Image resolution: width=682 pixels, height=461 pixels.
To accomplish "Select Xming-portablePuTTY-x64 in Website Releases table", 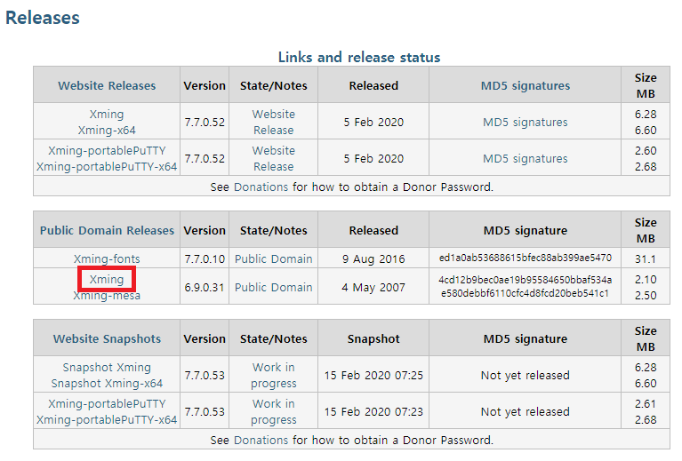I will pyautogui.click(x=107, y=167).
